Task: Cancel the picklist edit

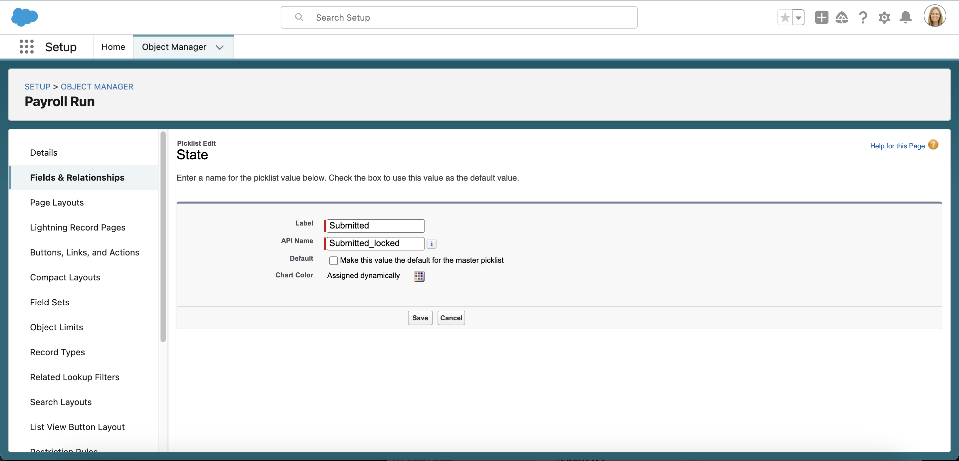Action: 451,318
